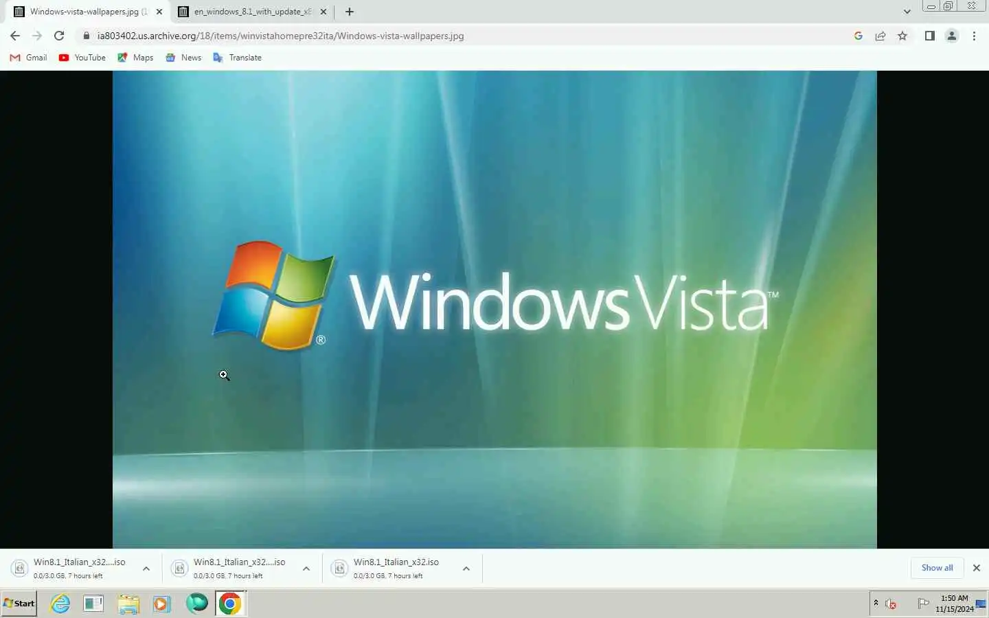Open the Start menu
The width and height of the screenshot is (989, 618).
coord(19,604)
